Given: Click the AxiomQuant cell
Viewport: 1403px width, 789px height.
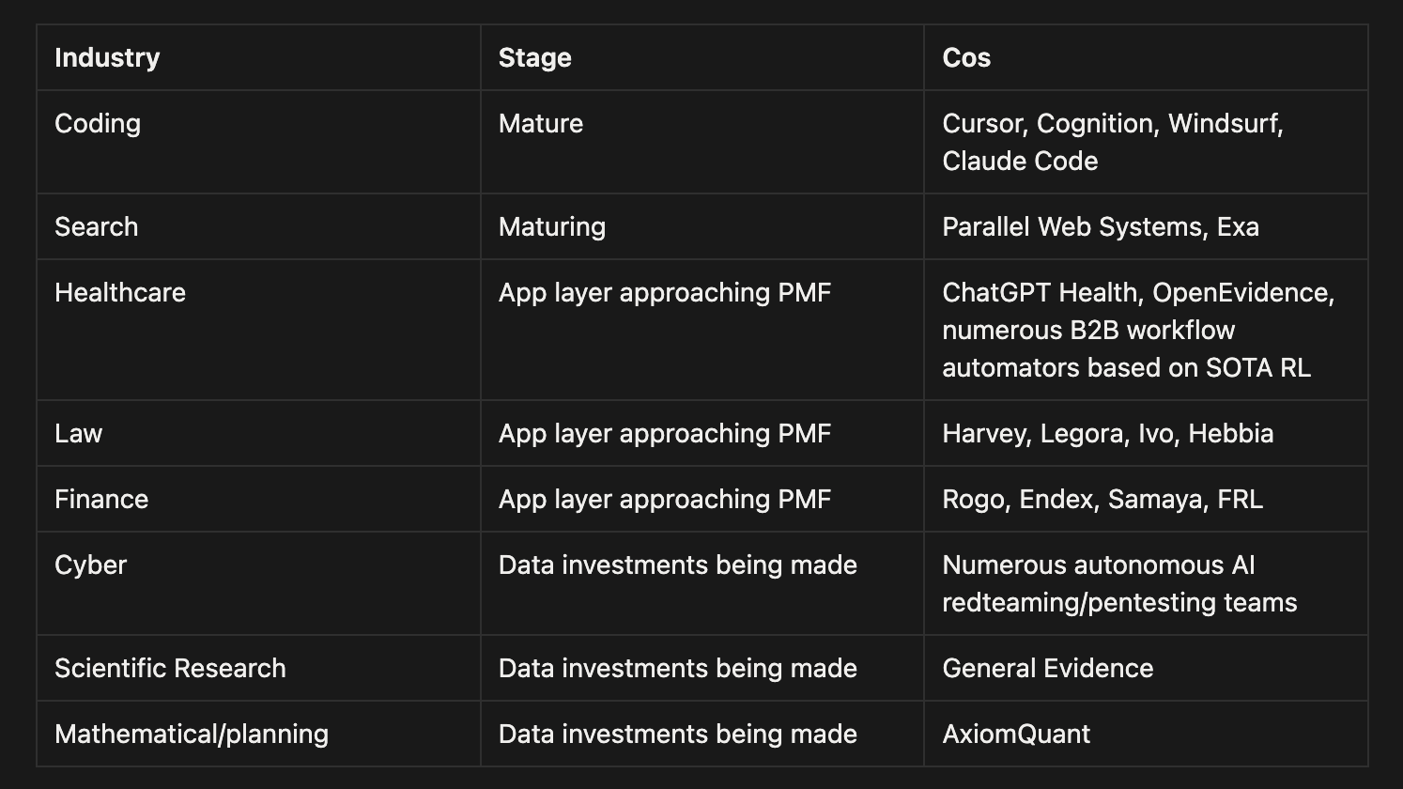Looking at the screenshot, I should (x=1146, y=734).
